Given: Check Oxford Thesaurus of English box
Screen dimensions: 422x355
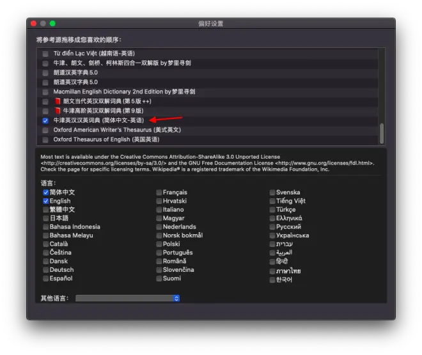Looking at the screenshot, I should 45,139.
